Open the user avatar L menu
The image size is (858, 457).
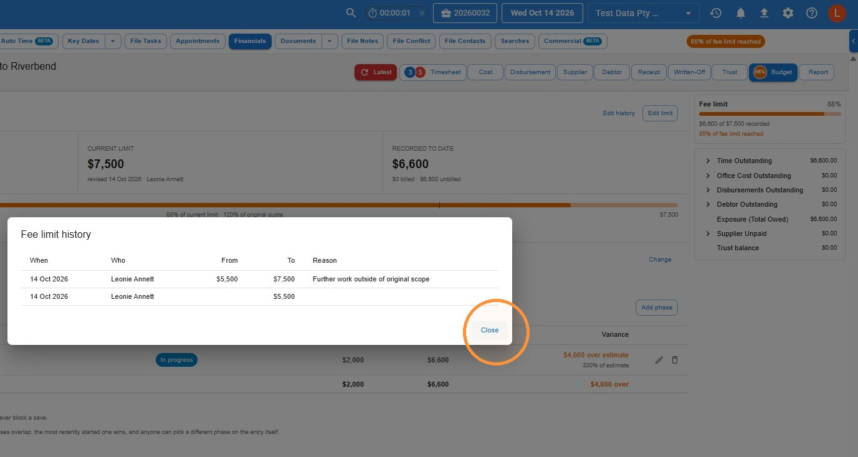coord(837,13)
